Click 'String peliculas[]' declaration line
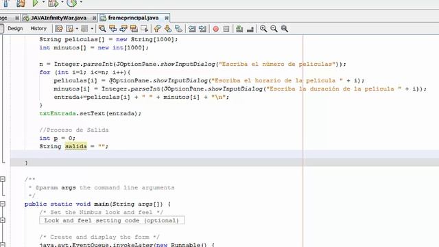This screenshot has height=247, width=439. pos(108,40)
